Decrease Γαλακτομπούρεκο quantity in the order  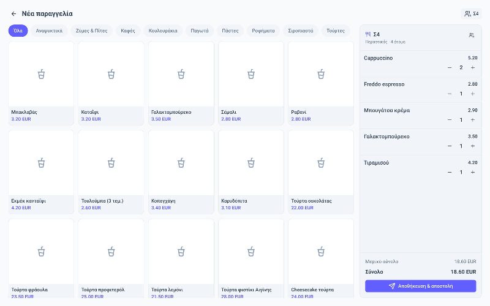point(450,146)
